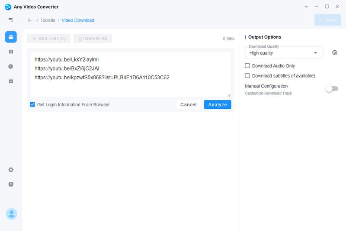The height and width of the screenshot is (231, 346).
Task: Uncheck Get Login Information From Browser
Action: [32, 104]
